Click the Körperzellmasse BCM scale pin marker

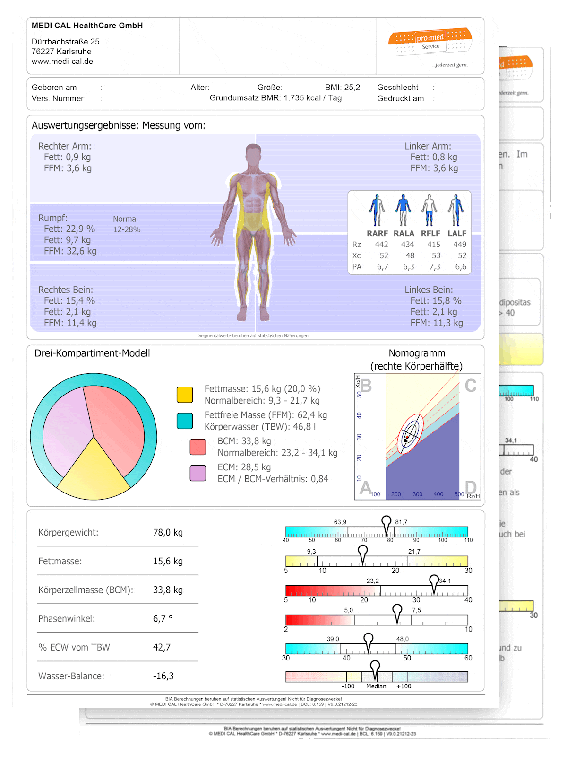point(434,582)
